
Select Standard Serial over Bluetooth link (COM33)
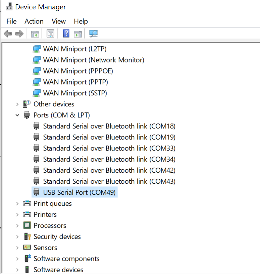coord(104,148)
